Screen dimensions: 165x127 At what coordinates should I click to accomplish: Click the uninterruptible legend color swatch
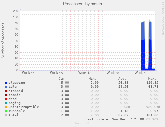(6, 107)
